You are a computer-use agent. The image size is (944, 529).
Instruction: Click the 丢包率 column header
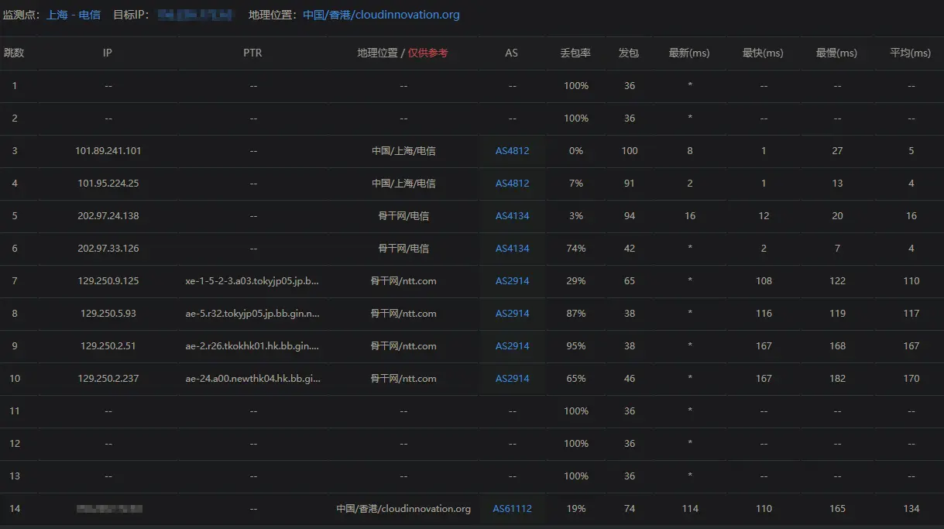pyautogui.click(x=575, y=53)
